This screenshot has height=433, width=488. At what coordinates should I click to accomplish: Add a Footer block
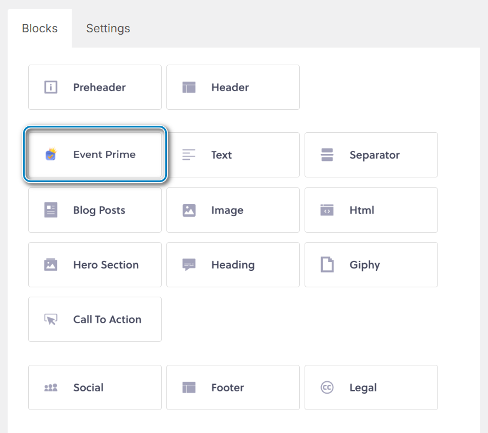[x=233, y=387]
